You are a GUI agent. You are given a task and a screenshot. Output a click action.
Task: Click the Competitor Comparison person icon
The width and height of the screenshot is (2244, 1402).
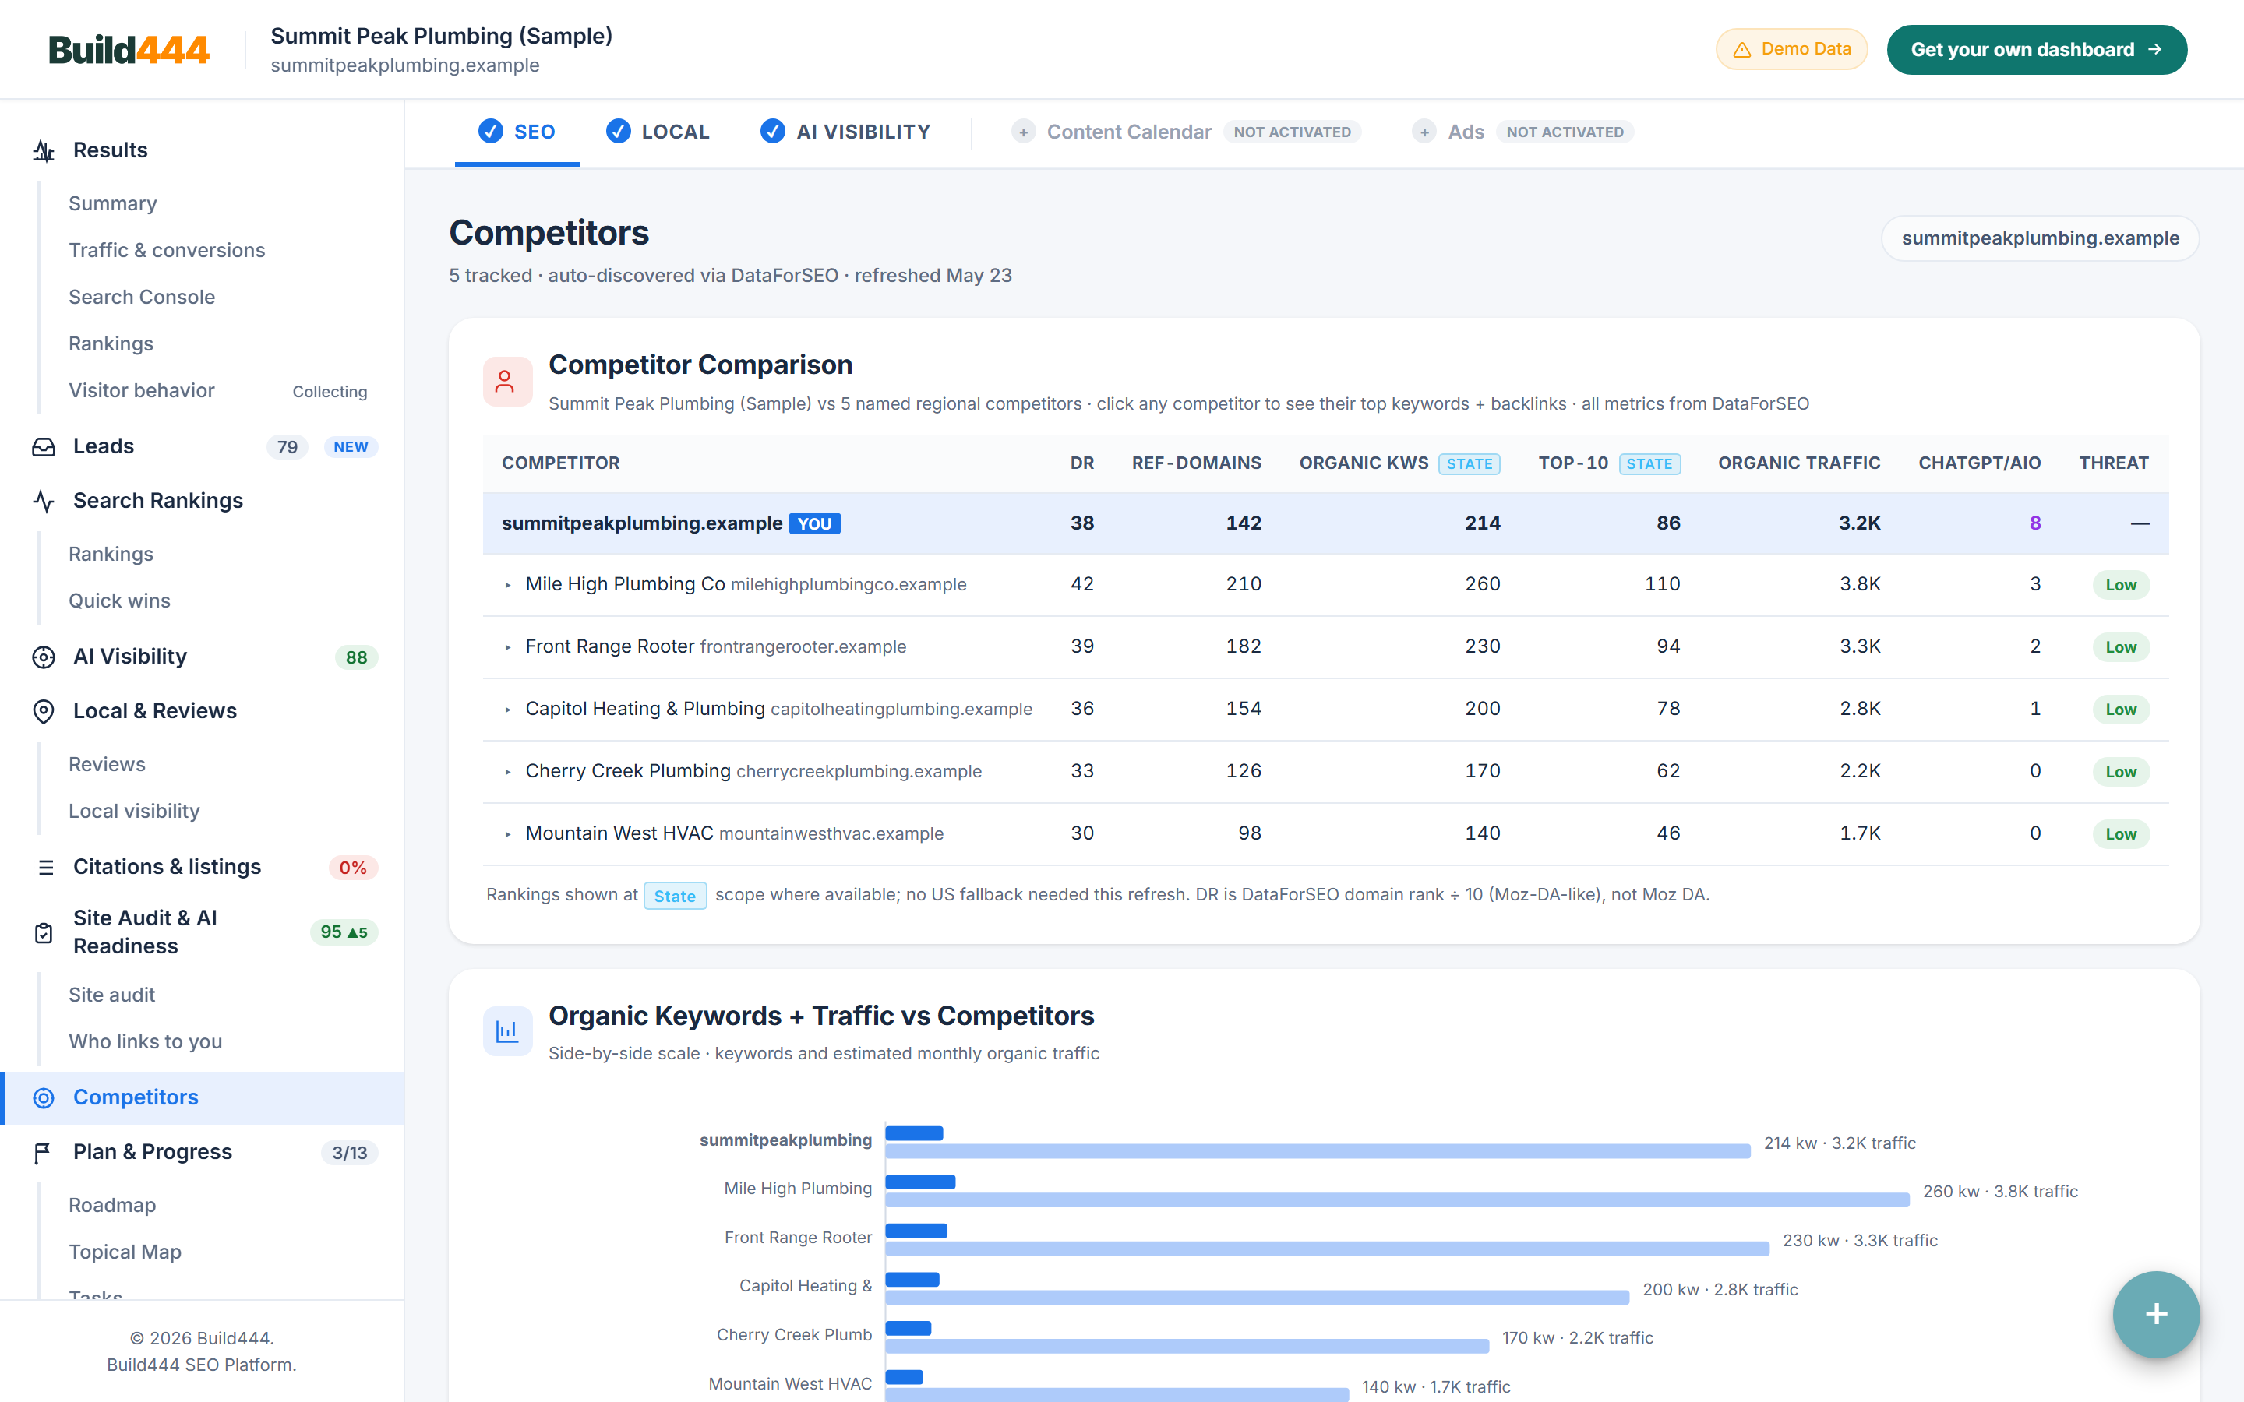(507, 381)
